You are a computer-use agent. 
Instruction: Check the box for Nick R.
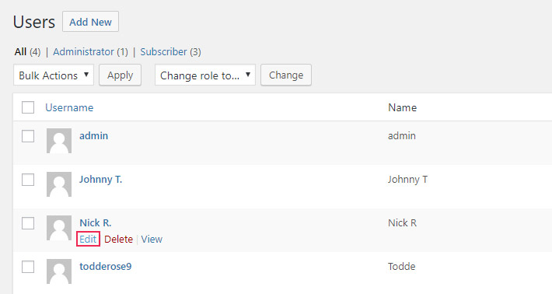(x=28, y=223)
